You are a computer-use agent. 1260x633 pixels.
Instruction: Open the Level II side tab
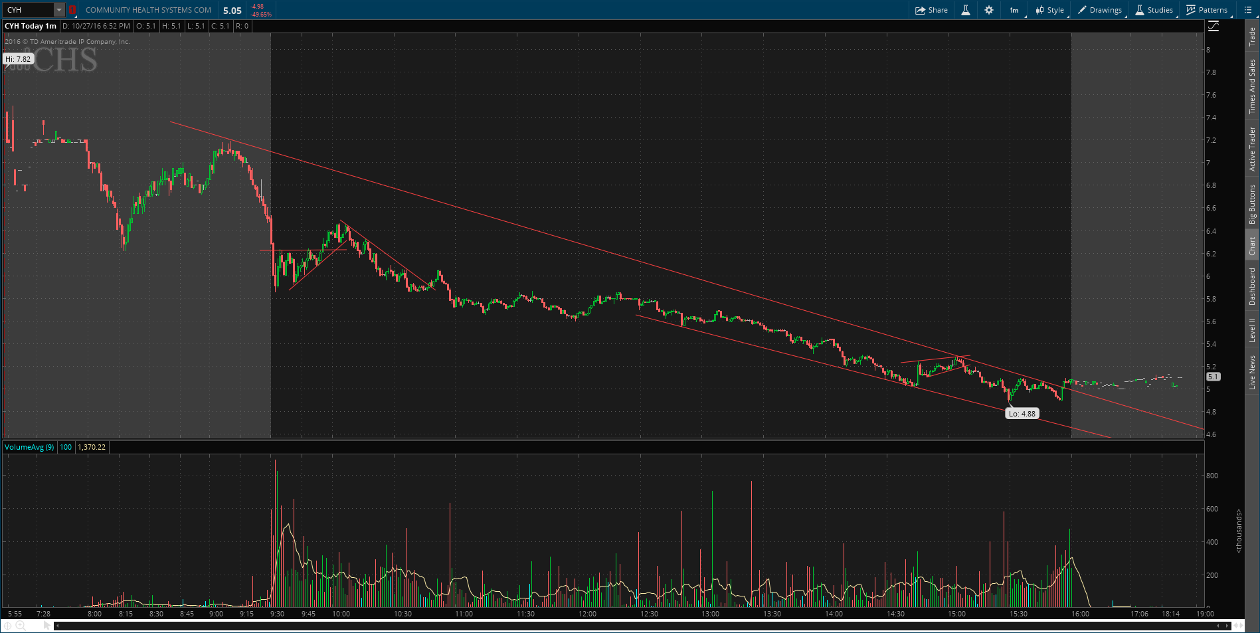click(x=1252, y=330)
